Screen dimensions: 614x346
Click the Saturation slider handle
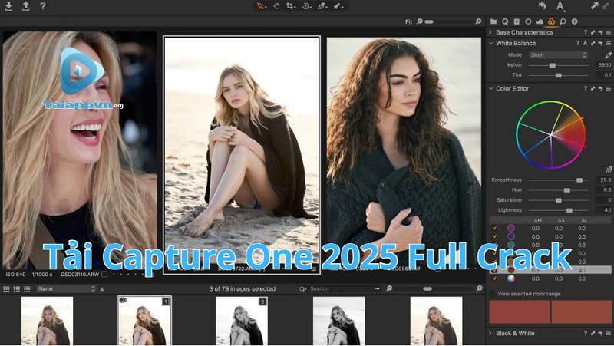tap(559, 200)
